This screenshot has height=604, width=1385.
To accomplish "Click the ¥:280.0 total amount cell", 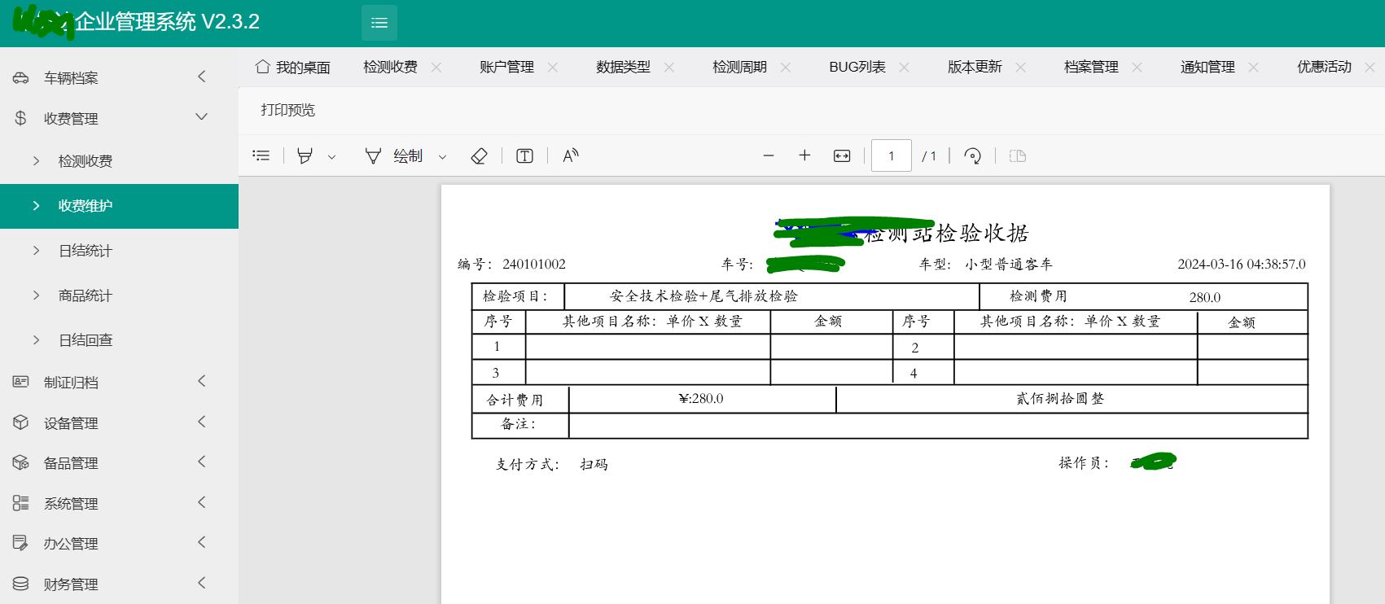I will point(701,399).
